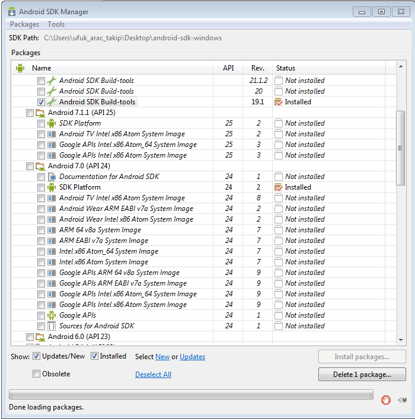Click the scrollbar up arrow in packages list
The height and width of the screenshot is (419, 415).
coord(401,66)
